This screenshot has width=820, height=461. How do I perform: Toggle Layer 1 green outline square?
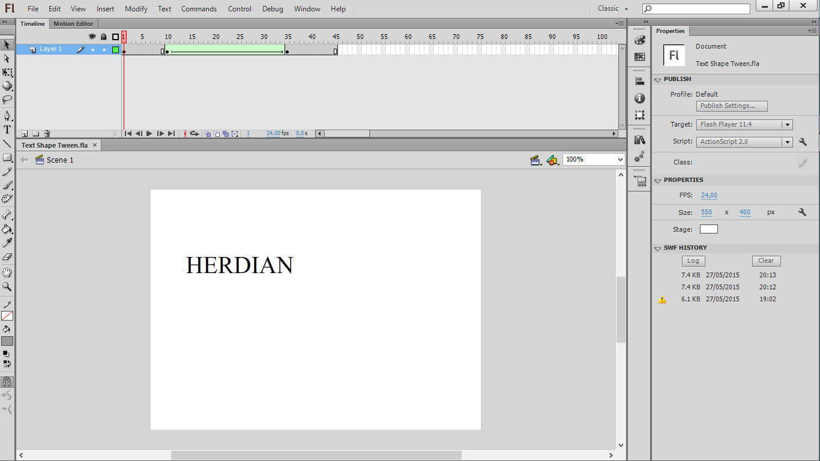click(x=115, y=49)
